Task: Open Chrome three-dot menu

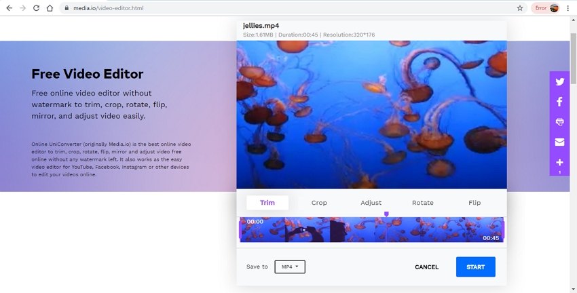Action: point(568,8)
